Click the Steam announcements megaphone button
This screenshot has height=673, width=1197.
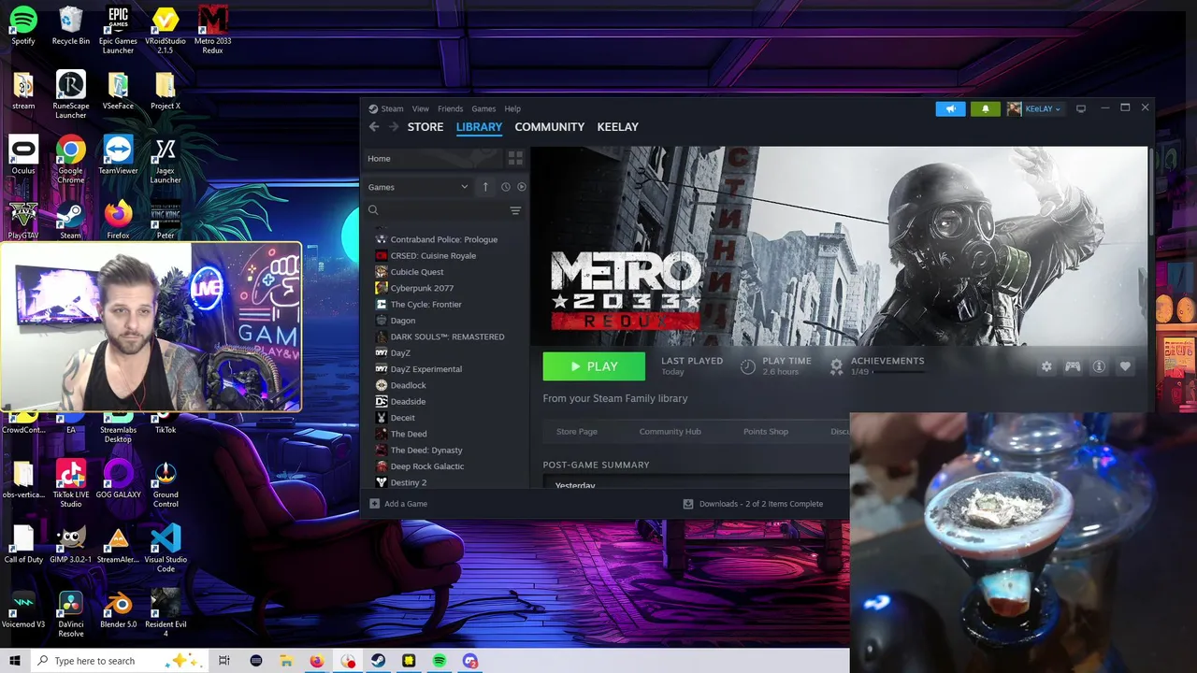tap(950, 108)
